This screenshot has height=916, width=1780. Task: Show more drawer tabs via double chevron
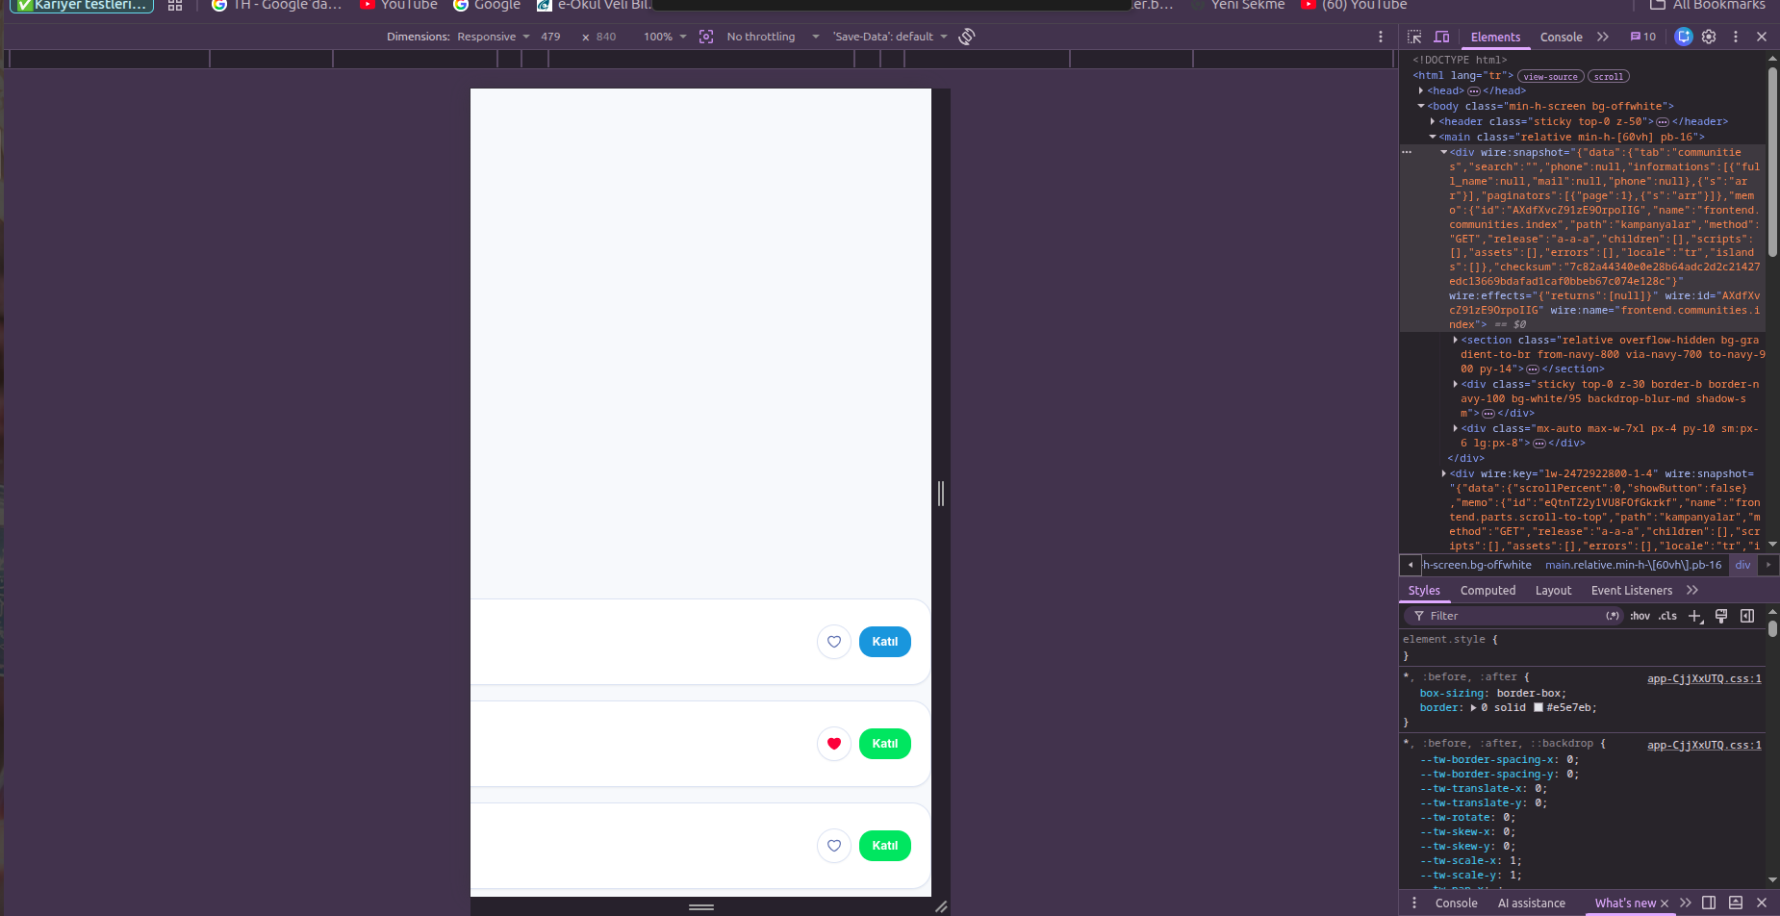[x=1686, y=903]
